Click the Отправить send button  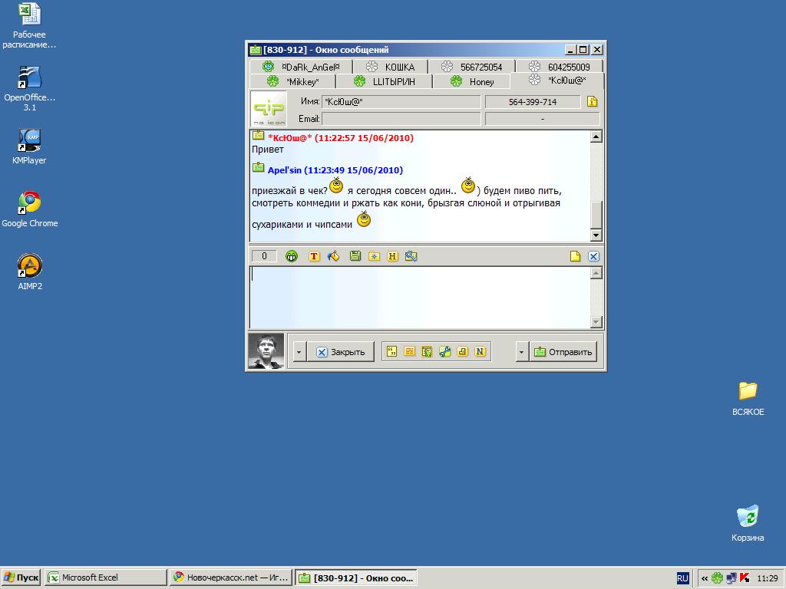(563, 351)
